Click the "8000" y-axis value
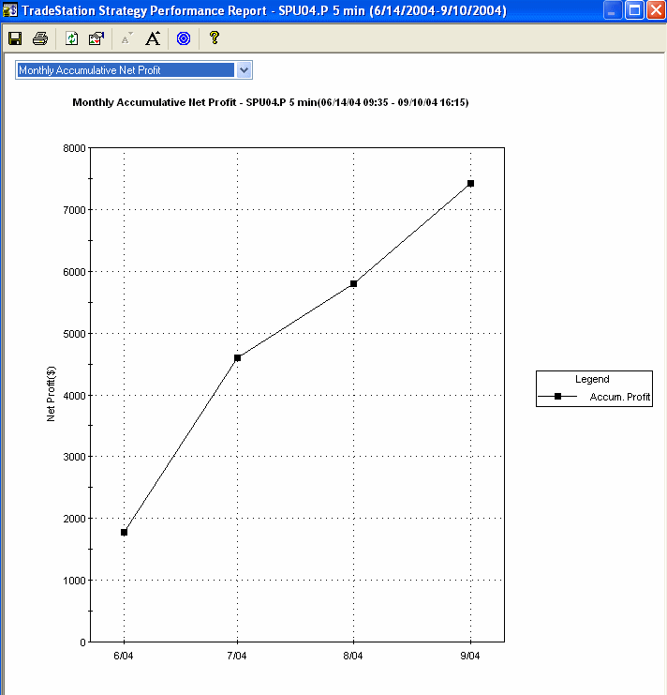 [x=74, y=148]
